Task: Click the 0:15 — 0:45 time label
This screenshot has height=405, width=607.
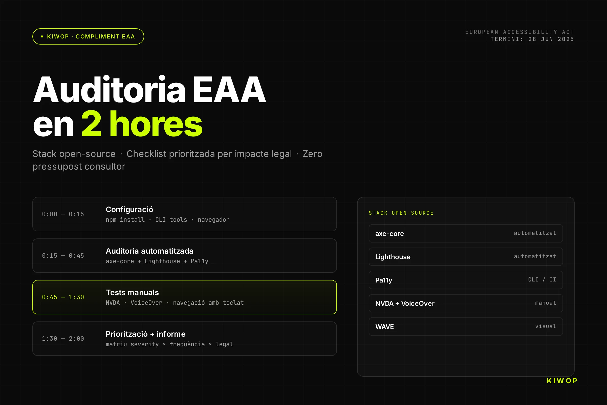Action: coord(63,256)
